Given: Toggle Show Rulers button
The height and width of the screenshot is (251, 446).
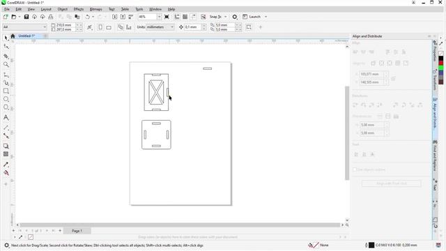Looking at the screenshot, I should [x=177, y=17].
